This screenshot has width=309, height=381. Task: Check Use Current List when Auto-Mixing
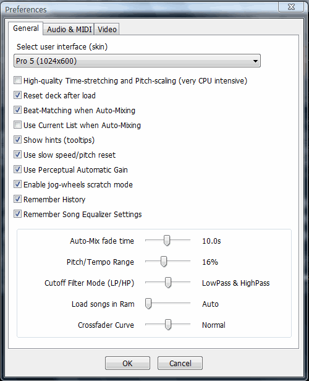pos(17,125)
